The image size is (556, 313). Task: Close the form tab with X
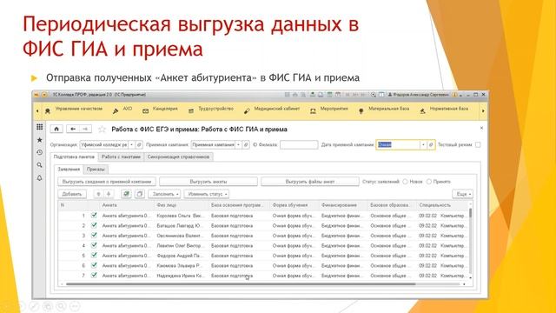pyautogui.click(x=481, y=128)
